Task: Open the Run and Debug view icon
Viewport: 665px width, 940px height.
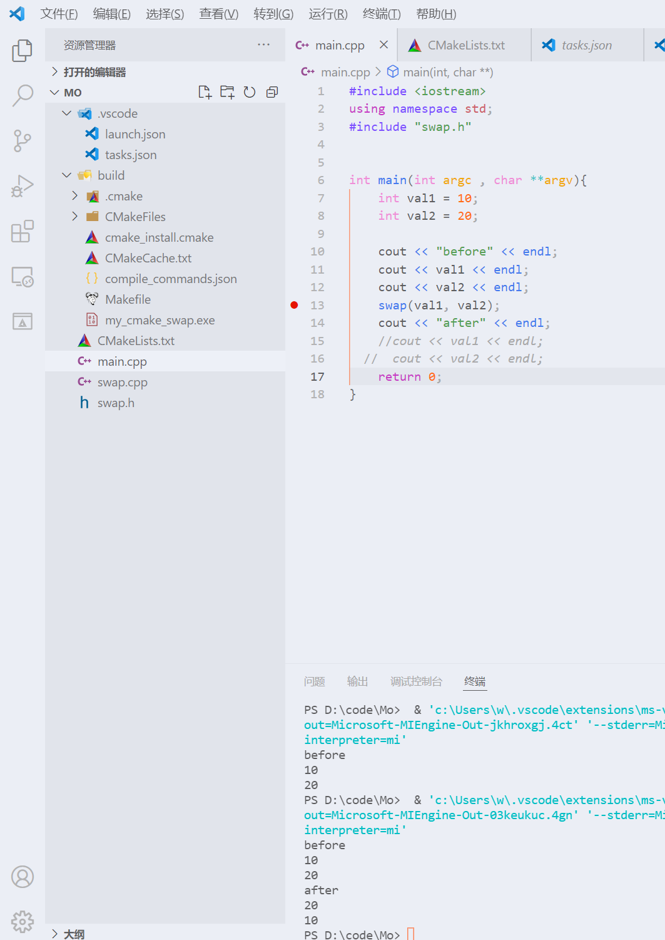Action: [x=23, y=186]
